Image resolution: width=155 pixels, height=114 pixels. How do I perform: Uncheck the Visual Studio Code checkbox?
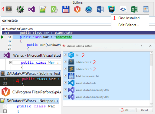point(65,83)
